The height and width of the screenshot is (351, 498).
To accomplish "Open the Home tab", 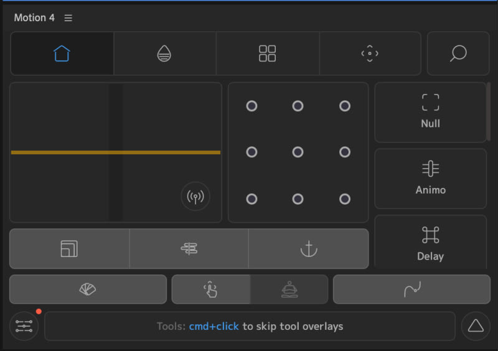I will [x=62, y=54].
